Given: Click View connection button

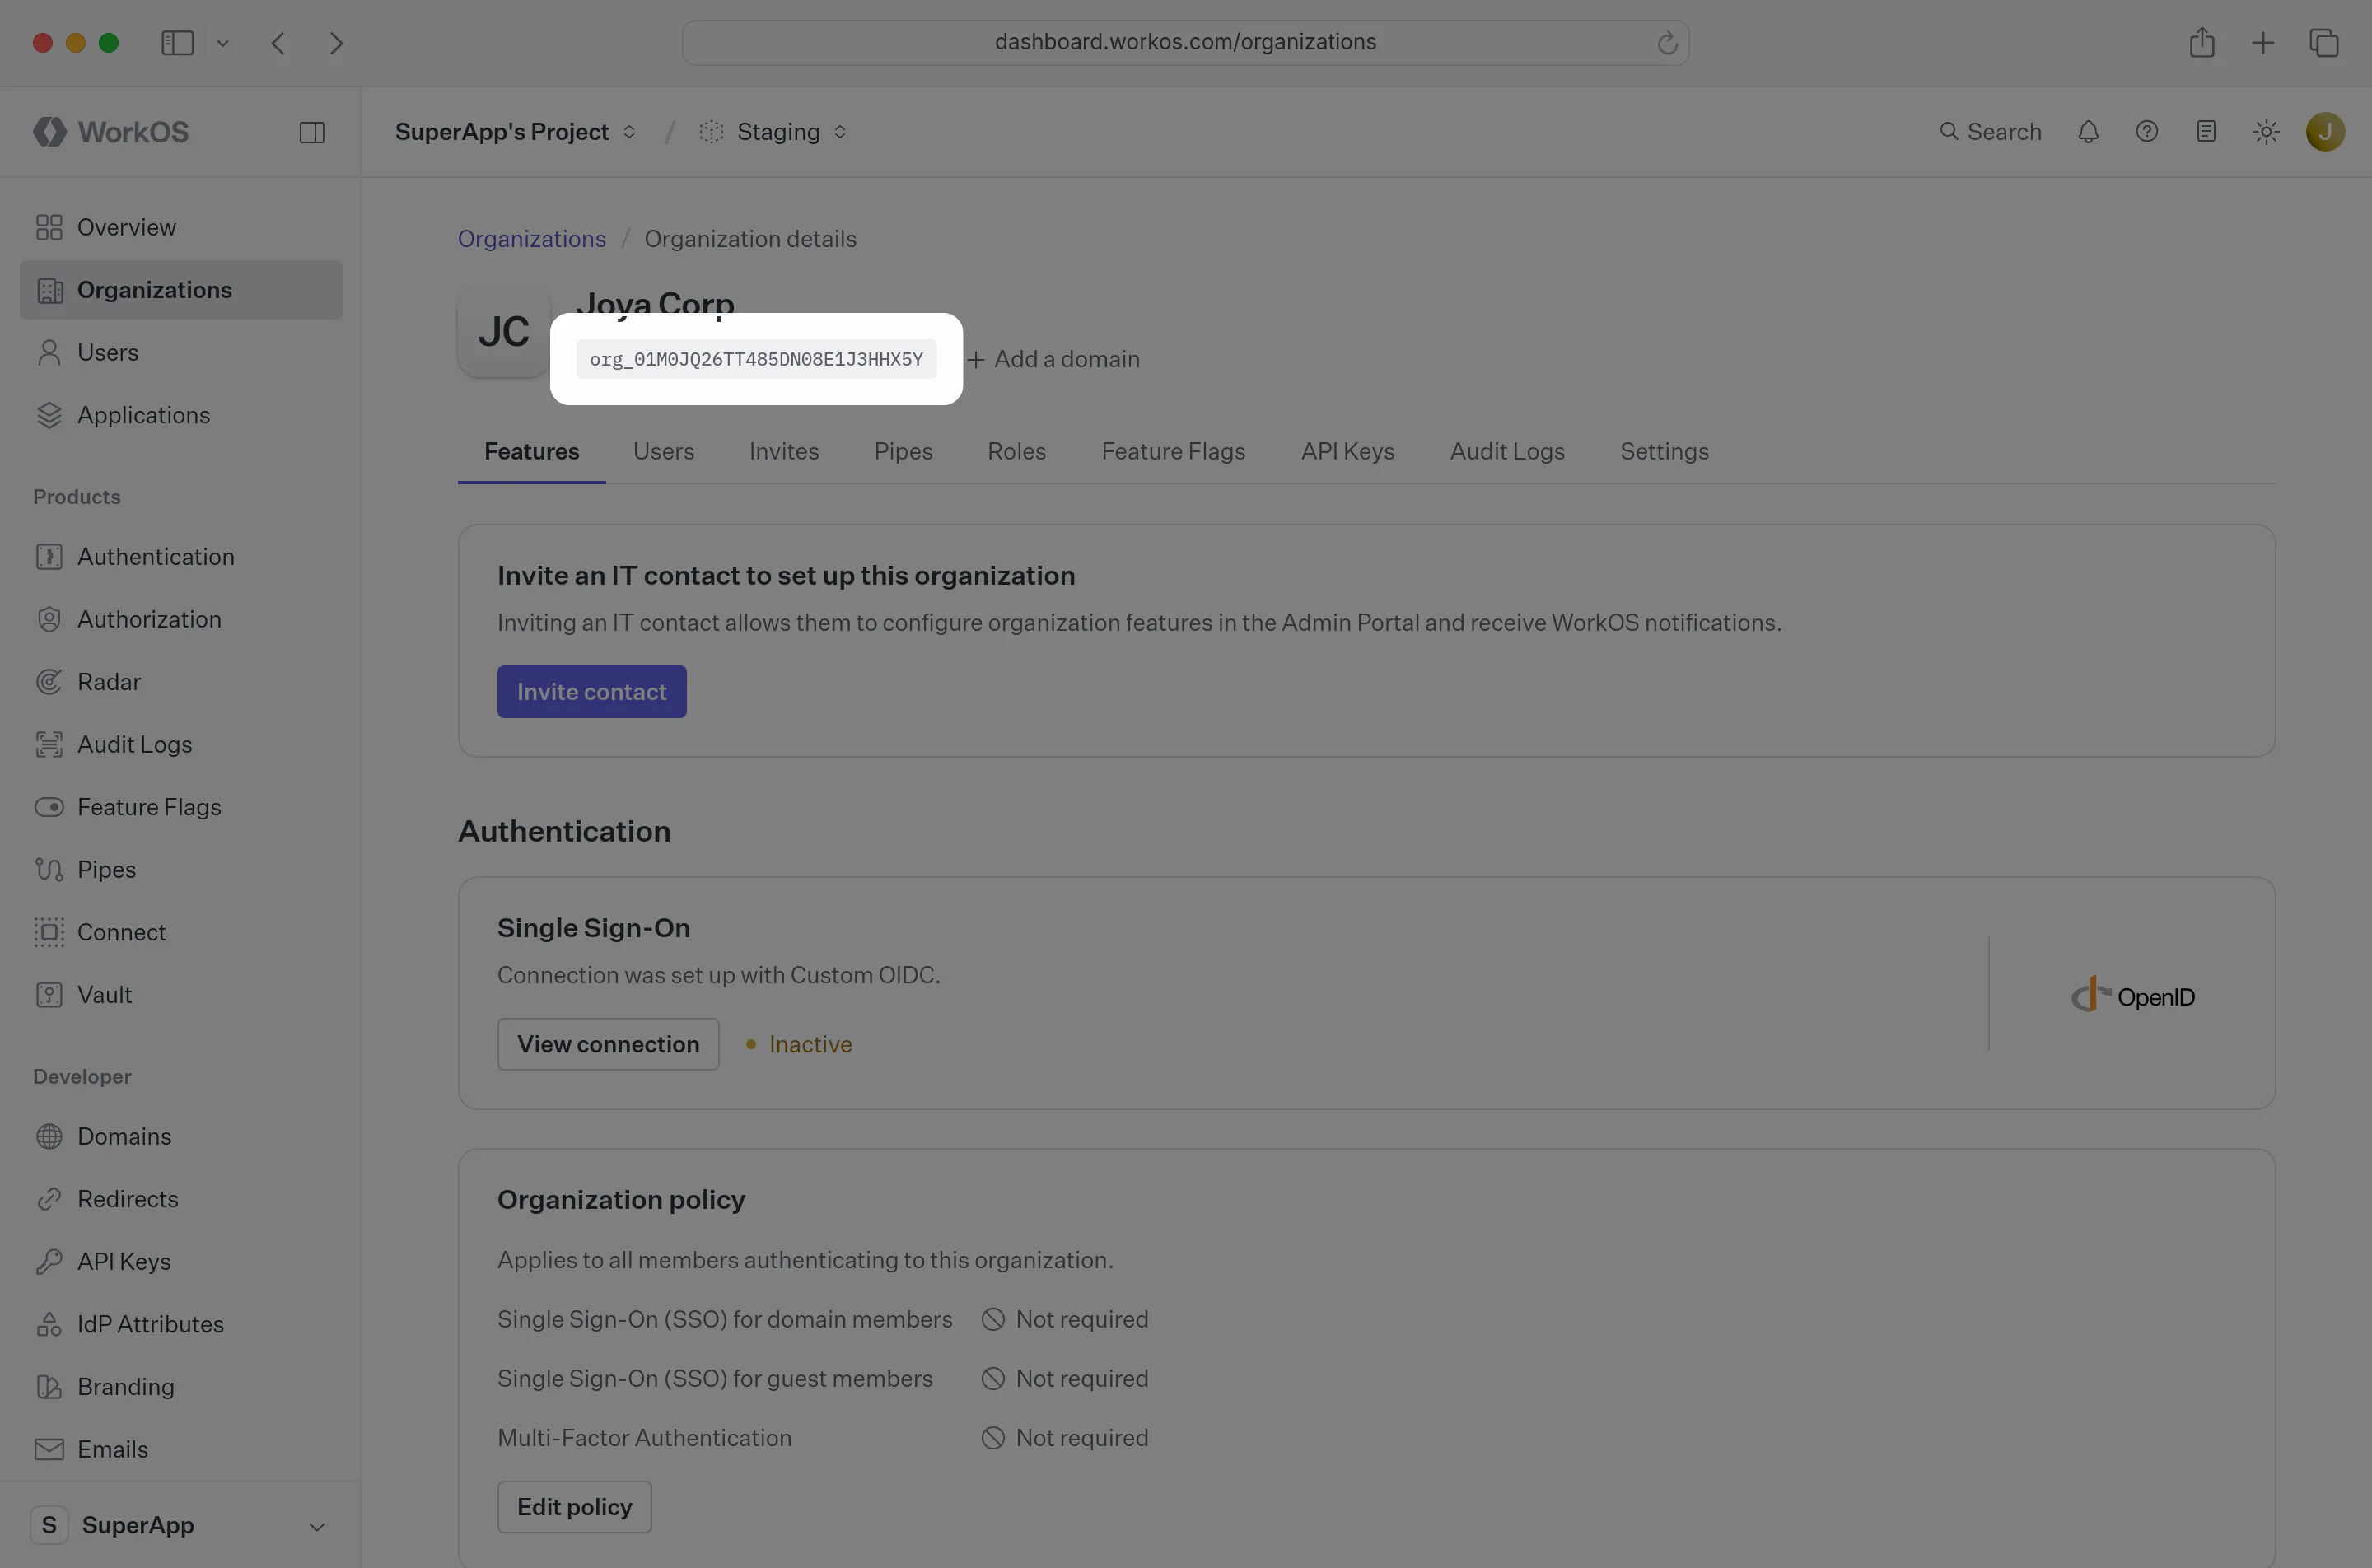Looking at the screenshot, I should coord(608,1044).
